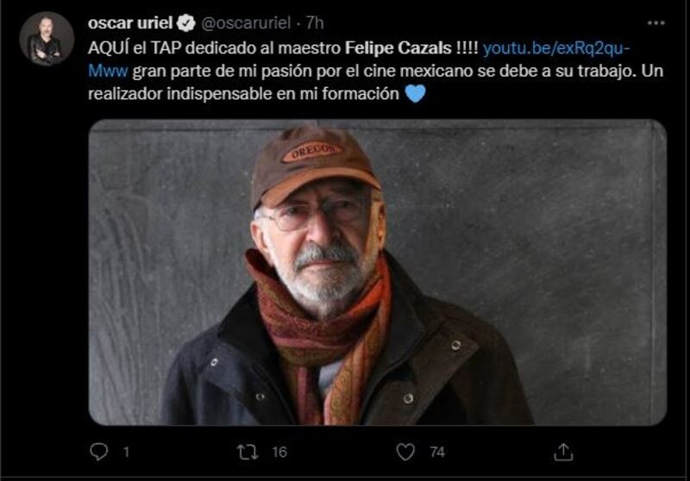This screenshot has height=481, width=690.
Task: Open the @oscaruriel handle link
Action: (246, 23)
